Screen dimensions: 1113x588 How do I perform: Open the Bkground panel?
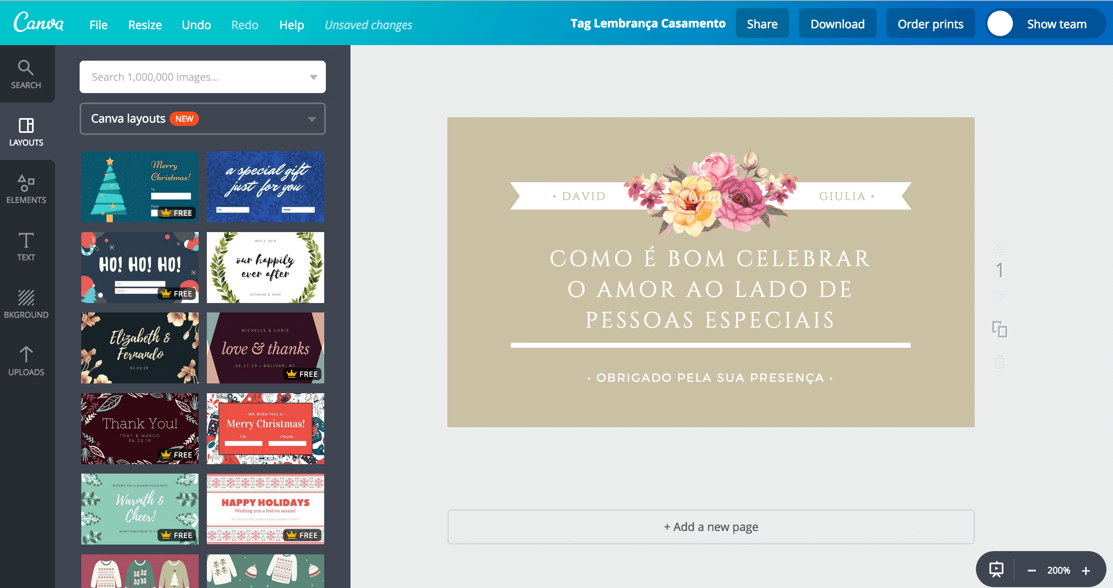coord(26,304)
